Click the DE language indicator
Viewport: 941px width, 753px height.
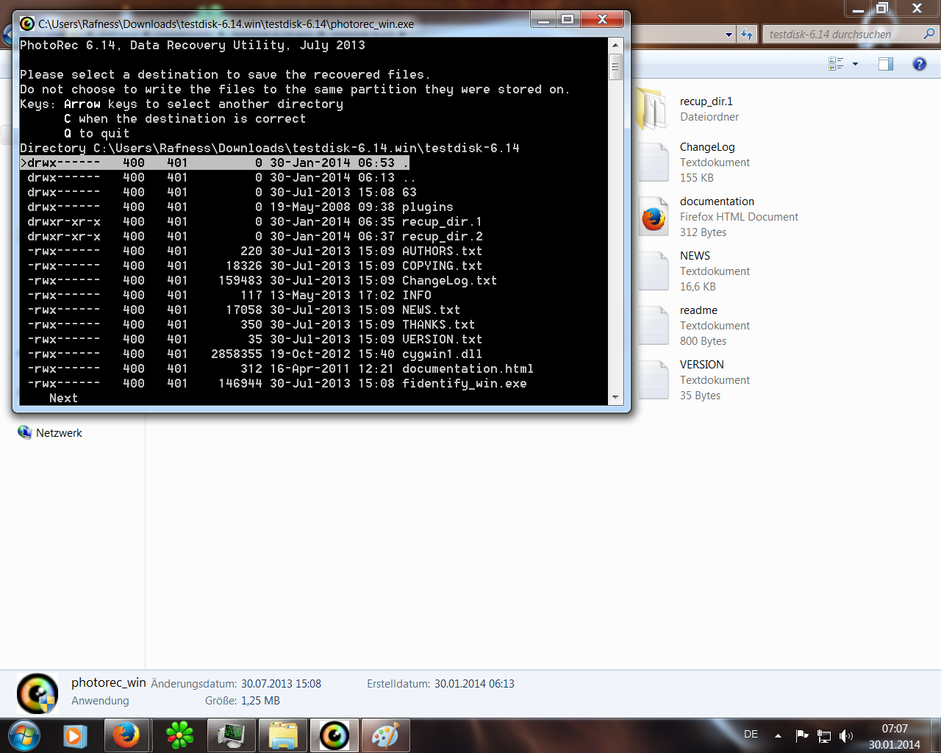(x=751, y=734)
